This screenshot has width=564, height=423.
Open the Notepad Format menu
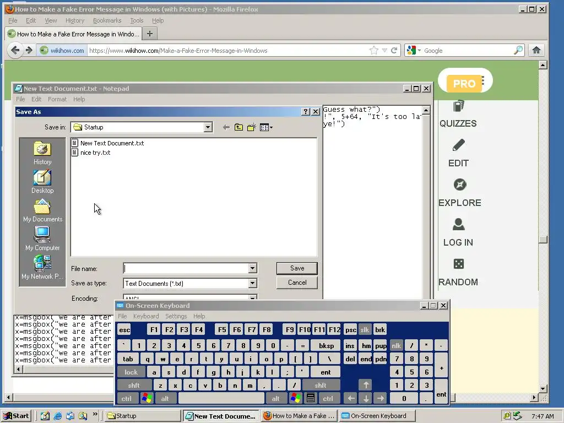(57, 99)
